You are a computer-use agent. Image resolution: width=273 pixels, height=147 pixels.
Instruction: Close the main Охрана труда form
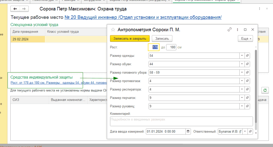pos(267,9)
